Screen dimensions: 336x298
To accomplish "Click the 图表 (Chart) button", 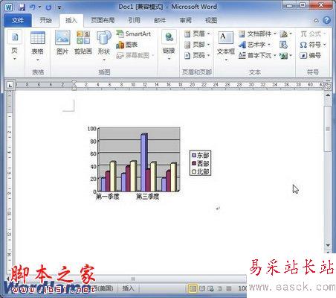I will pyautogui.click(x=127, y=45).
